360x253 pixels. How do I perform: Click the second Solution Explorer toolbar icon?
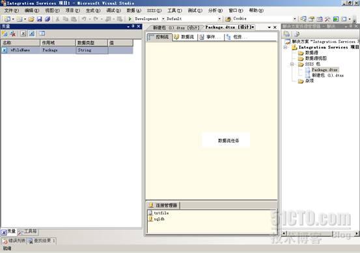coord(297,34)
